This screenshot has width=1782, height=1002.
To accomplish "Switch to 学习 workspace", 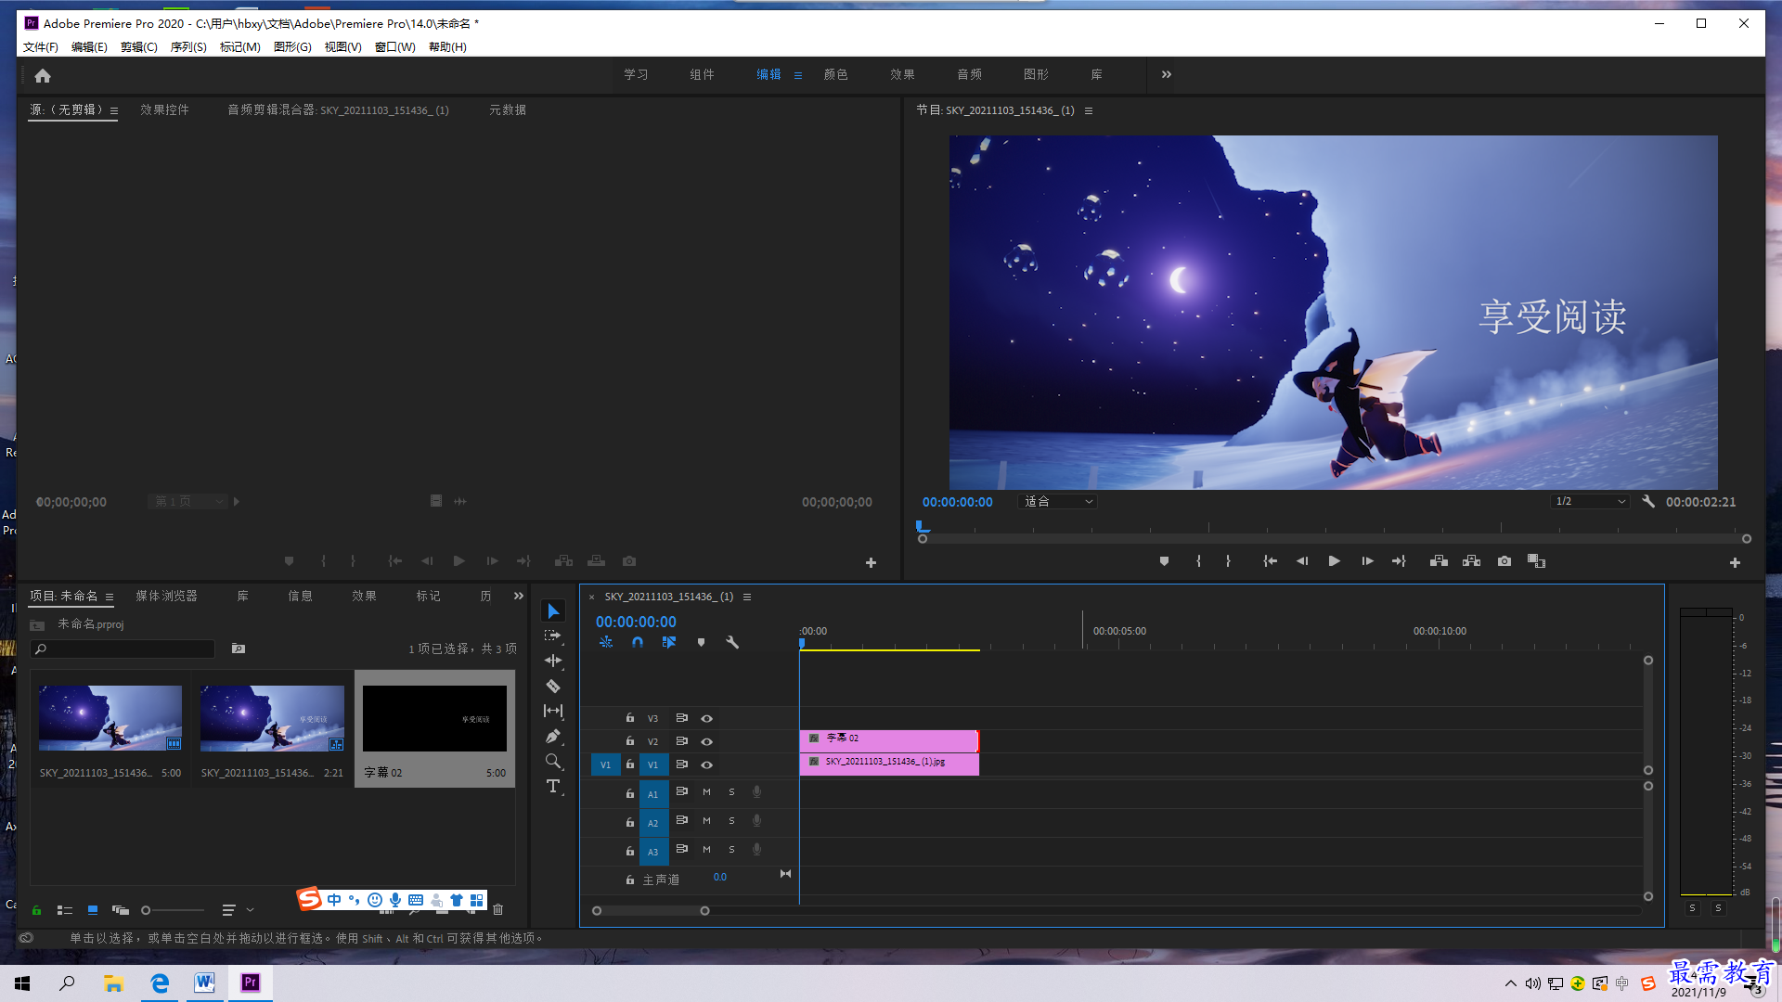I will [x=636, y=74].
